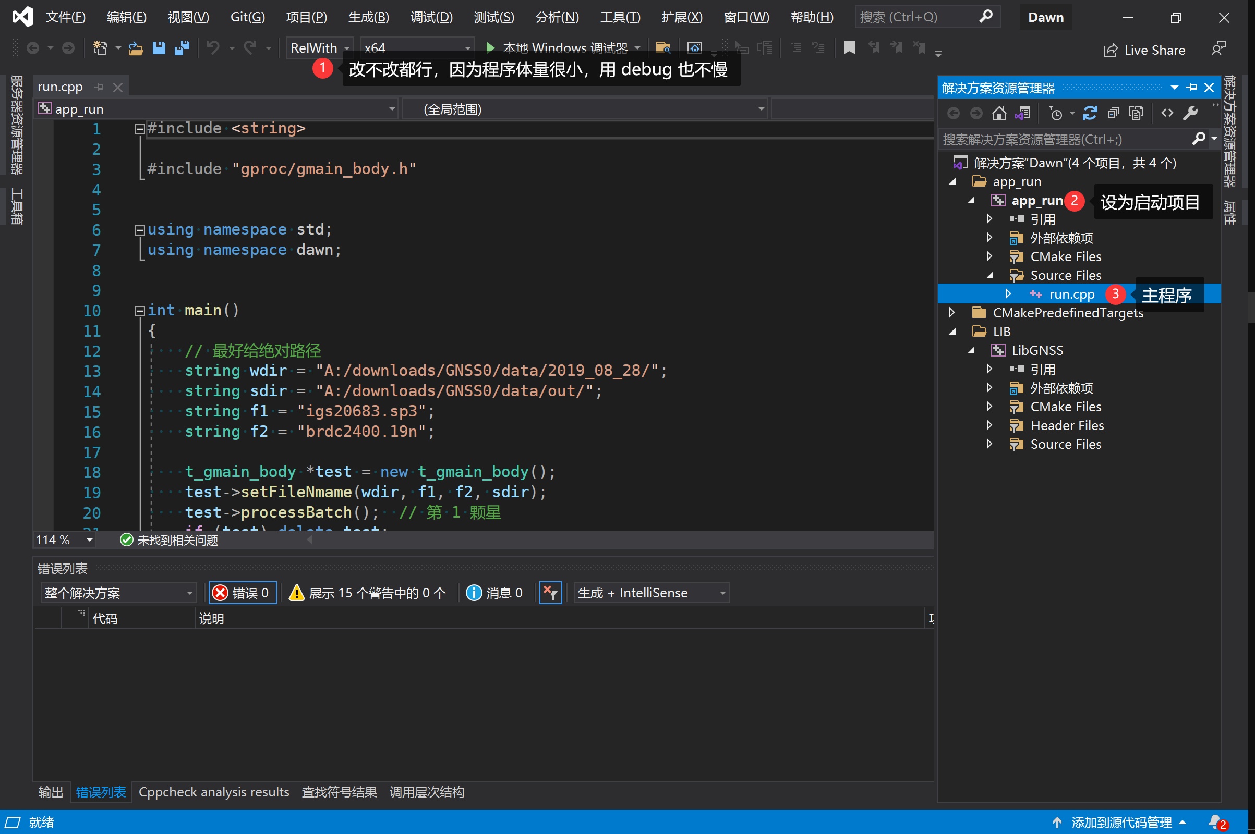Click the bookmark toggle toolbar icon
The height and width of the screenshot is (834, 1255).
849,48
